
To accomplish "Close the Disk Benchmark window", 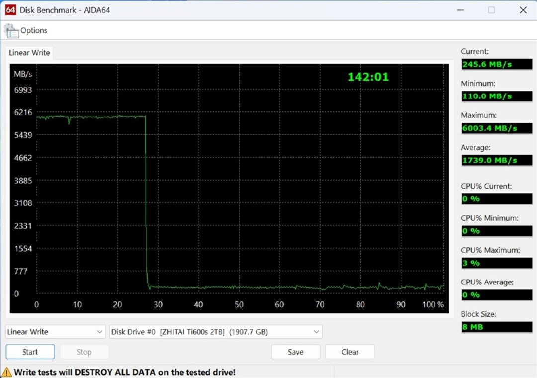I will [523, 10].
